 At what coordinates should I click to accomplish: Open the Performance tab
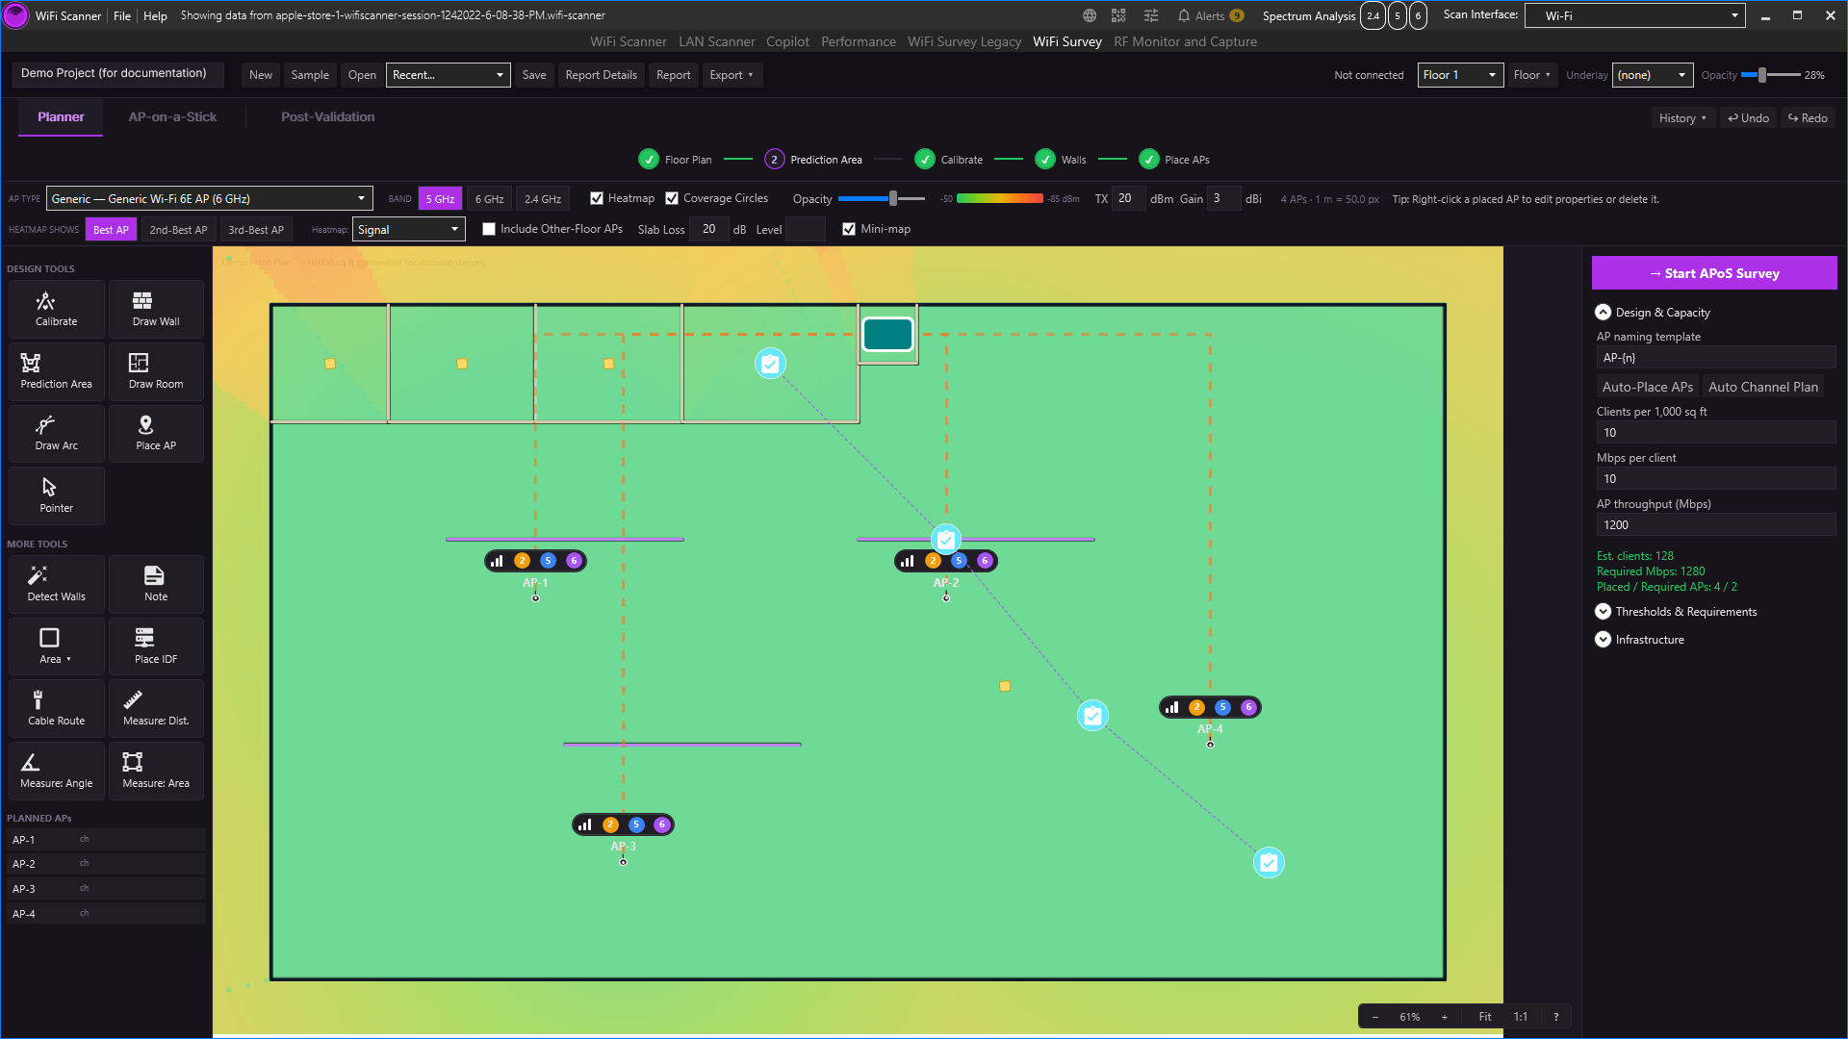(x=858, y=41)
